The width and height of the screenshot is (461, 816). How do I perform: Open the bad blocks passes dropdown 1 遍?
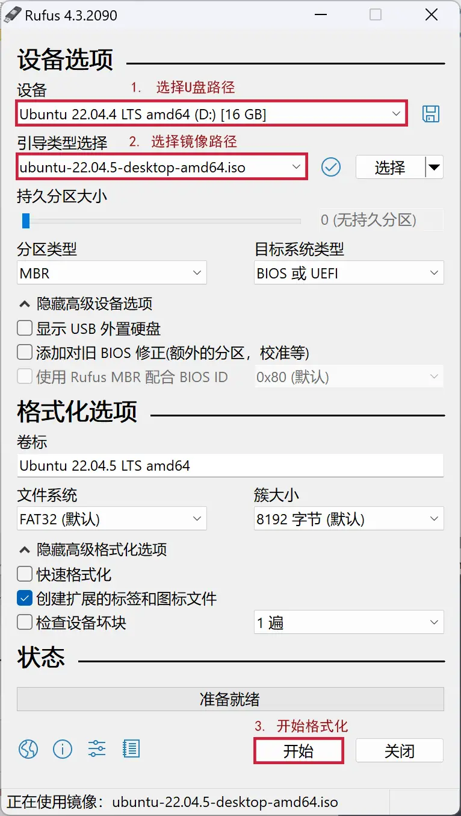[349, 623]
